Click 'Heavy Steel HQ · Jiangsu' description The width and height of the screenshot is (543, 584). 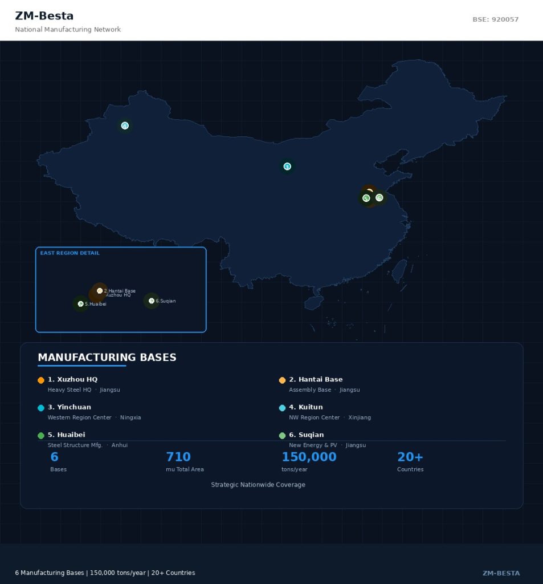click(x=84, y=390)
